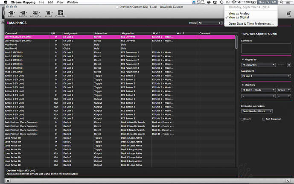Open the View menu

click(x=60, y=2)
